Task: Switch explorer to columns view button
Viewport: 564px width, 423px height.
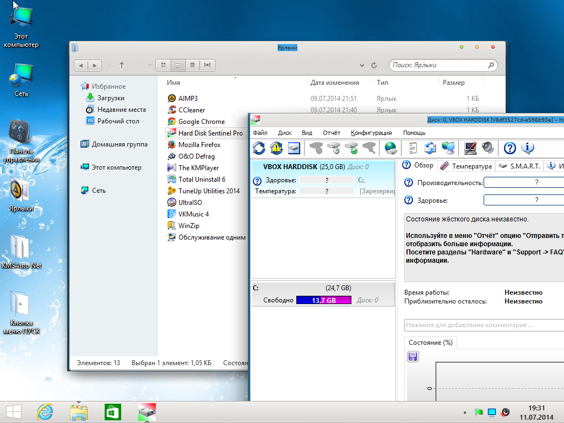Action: tap(192, 65)
